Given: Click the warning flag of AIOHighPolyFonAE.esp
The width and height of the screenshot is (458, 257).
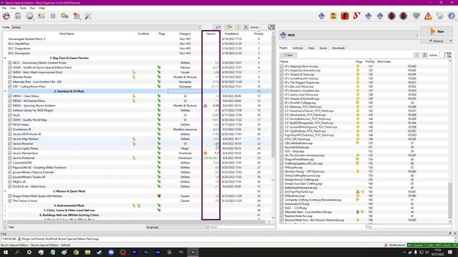Looking at the screenshot, I should [358, 192].
